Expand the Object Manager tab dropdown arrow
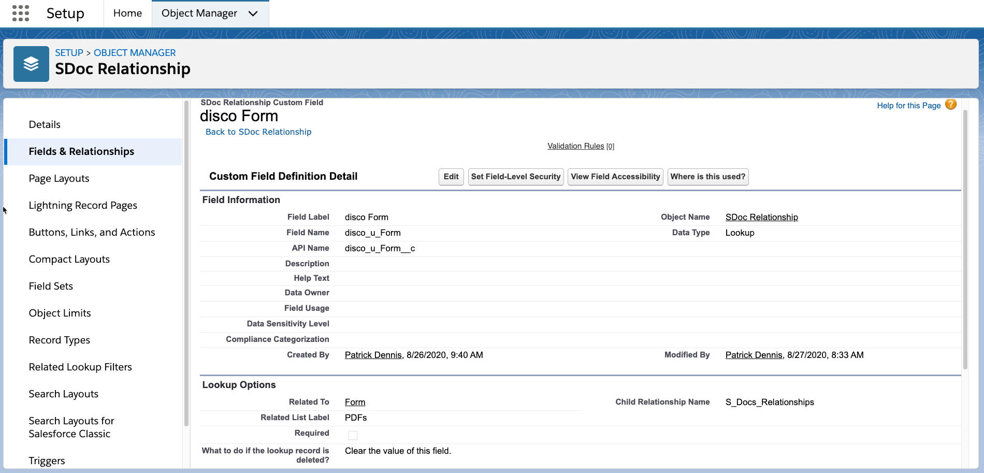Image resolution: width=984 pixels, height=473 pixels. click(x=253, y=13)
